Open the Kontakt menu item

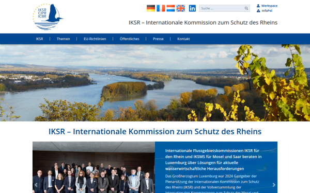point(183,39)
